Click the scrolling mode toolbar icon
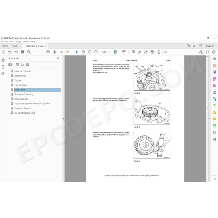Image resolution: width=218 pixels, height=218 pixels. point(124,52)
